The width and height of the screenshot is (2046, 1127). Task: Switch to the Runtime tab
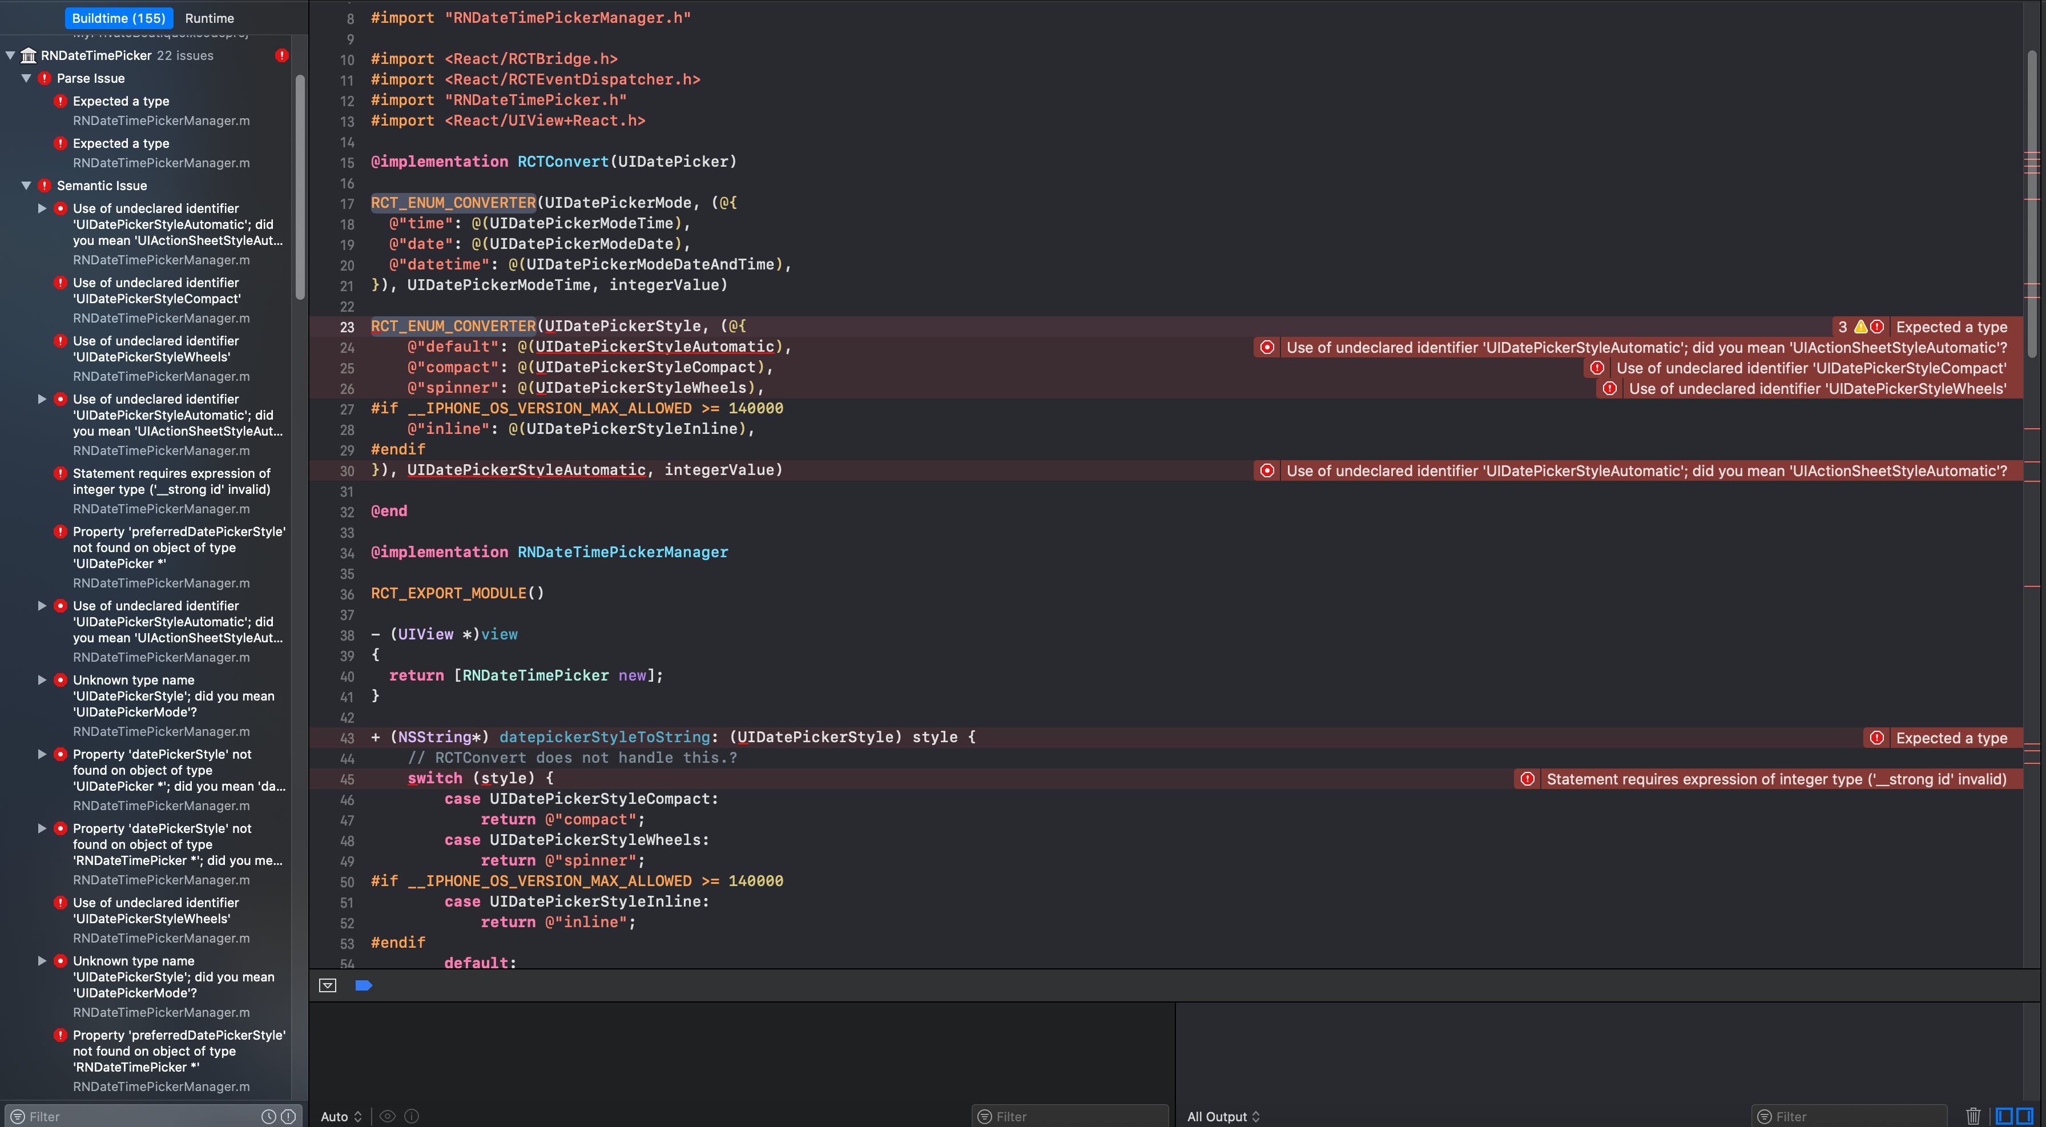[210, 18]
